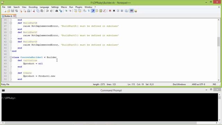Collapse the BuildPartC method fold marker

coord(11,32)
